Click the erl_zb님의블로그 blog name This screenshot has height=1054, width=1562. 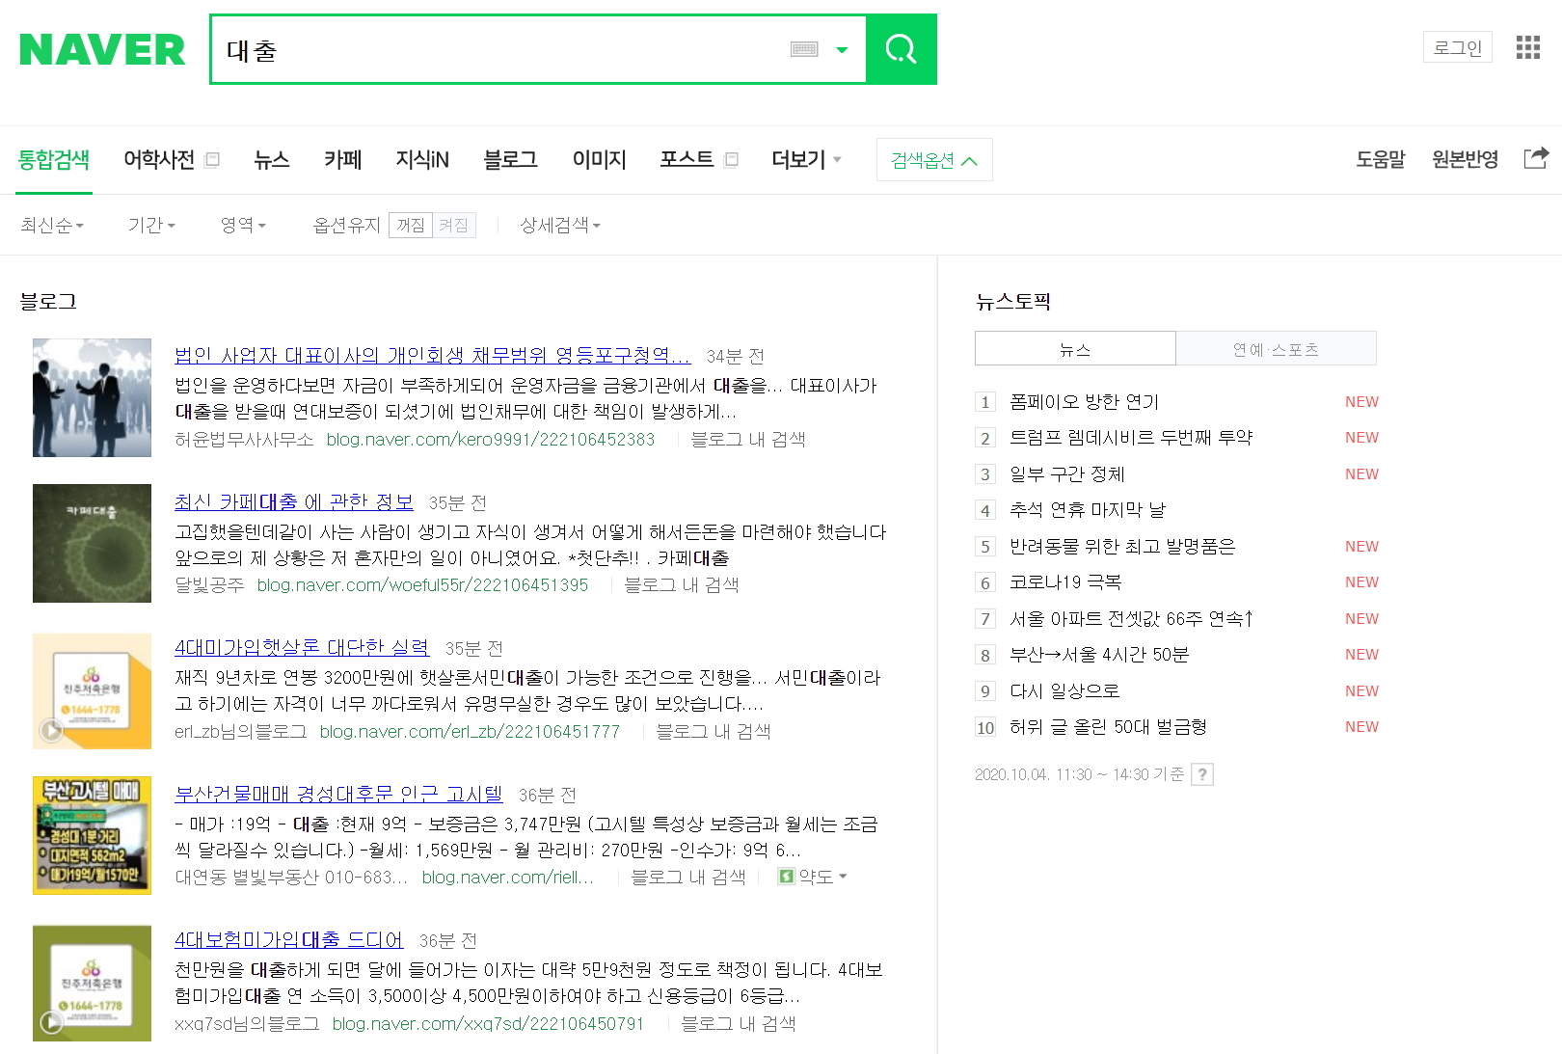(241, 732)
